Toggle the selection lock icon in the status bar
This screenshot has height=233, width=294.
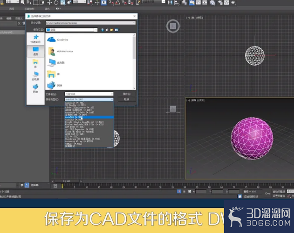(x=185, y=191)
